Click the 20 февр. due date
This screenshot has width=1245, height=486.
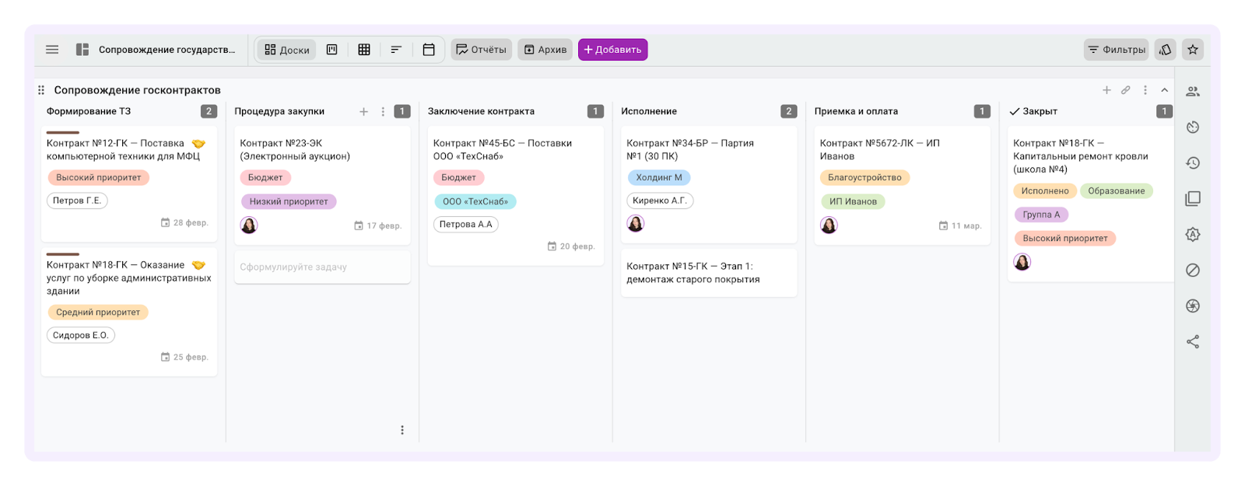tap(571, 246)
